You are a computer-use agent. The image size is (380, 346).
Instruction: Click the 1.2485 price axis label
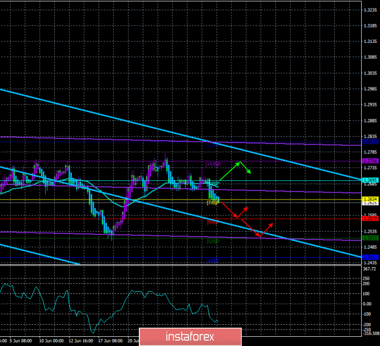coord(370,247)
